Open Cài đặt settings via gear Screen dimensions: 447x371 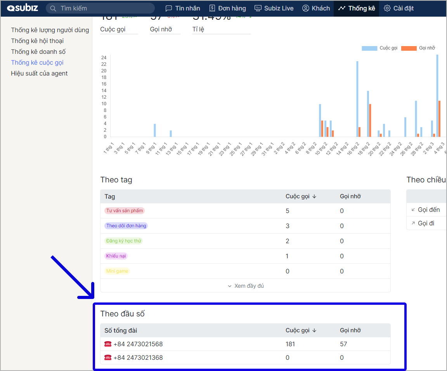click(387, 8)
